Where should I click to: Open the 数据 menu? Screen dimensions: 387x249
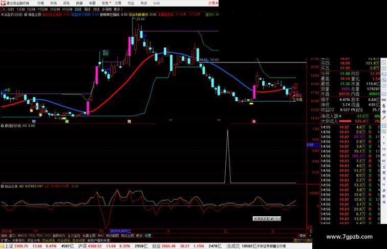point(79,3)
